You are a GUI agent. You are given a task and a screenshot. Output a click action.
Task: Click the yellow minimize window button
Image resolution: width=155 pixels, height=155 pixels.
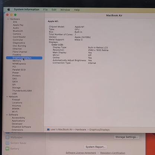point(11,15)
